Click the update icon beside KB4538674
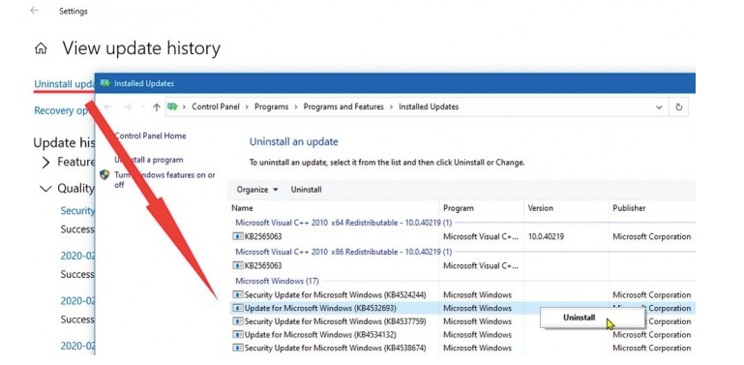The image size is (744, 365). 238,348
